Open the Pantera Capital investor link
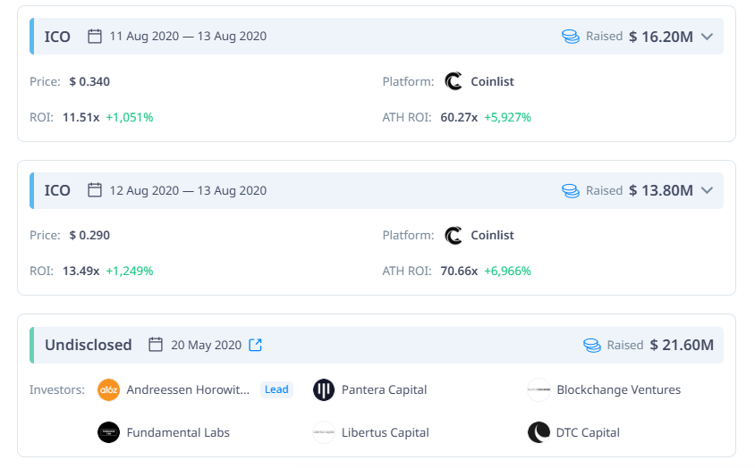The width and height of the screenshot is (755, 468). point(385,389)
